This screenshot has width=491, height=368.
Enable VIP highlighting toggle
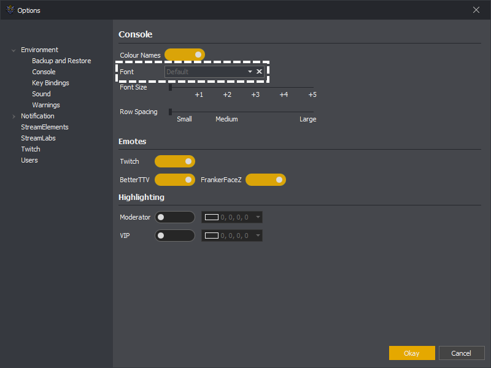175,236
